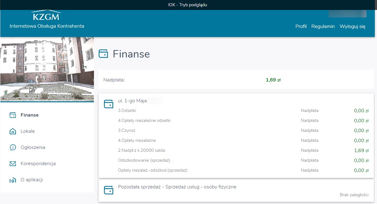377x204 pixels.
Task: Click the Finanse wallet icon in sidebar
Action: (13, 115)
